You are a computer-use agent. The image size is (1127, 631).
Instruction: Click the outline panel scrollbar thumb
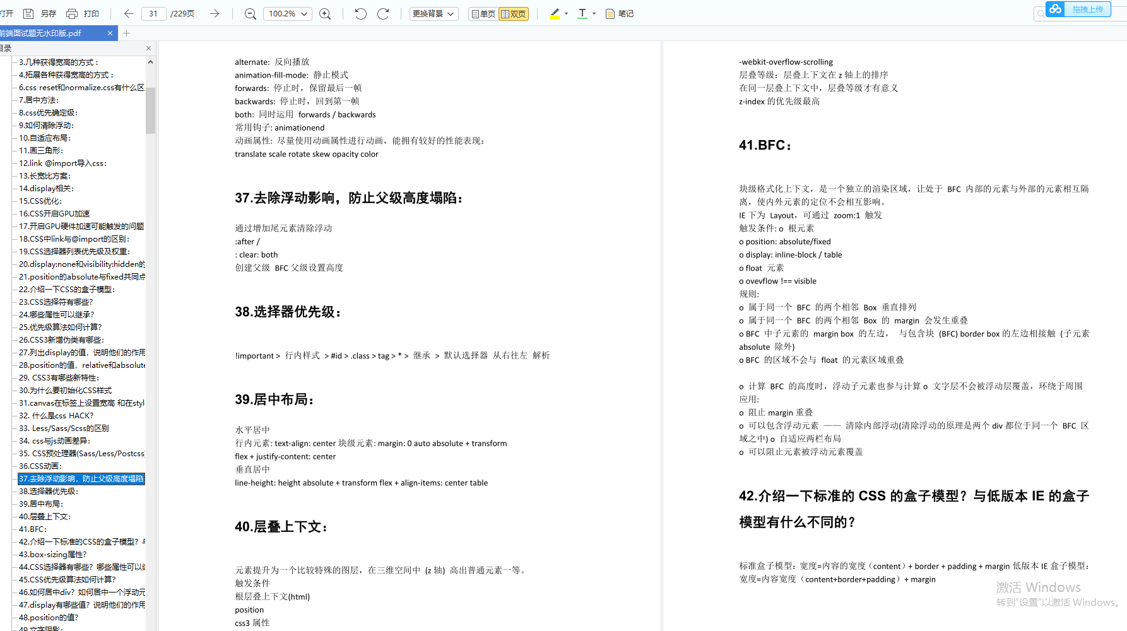point(150,110)
